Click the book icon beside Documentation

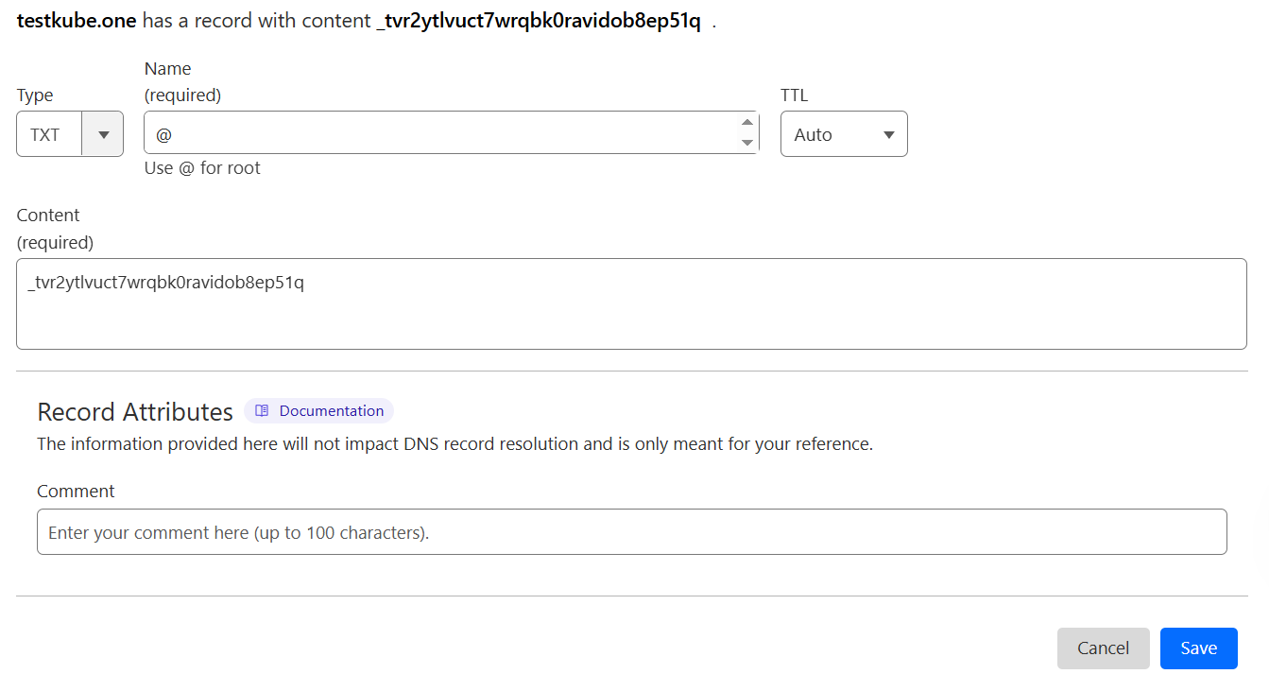pos(263,411)
